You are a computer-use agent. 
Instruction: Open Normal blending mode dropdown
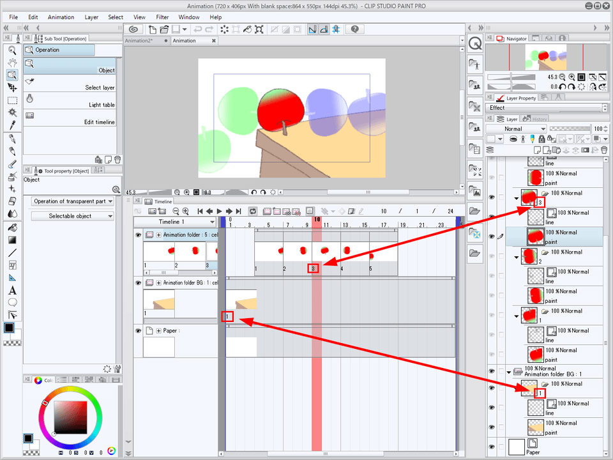pyautogui.click(x=516, y=128)
